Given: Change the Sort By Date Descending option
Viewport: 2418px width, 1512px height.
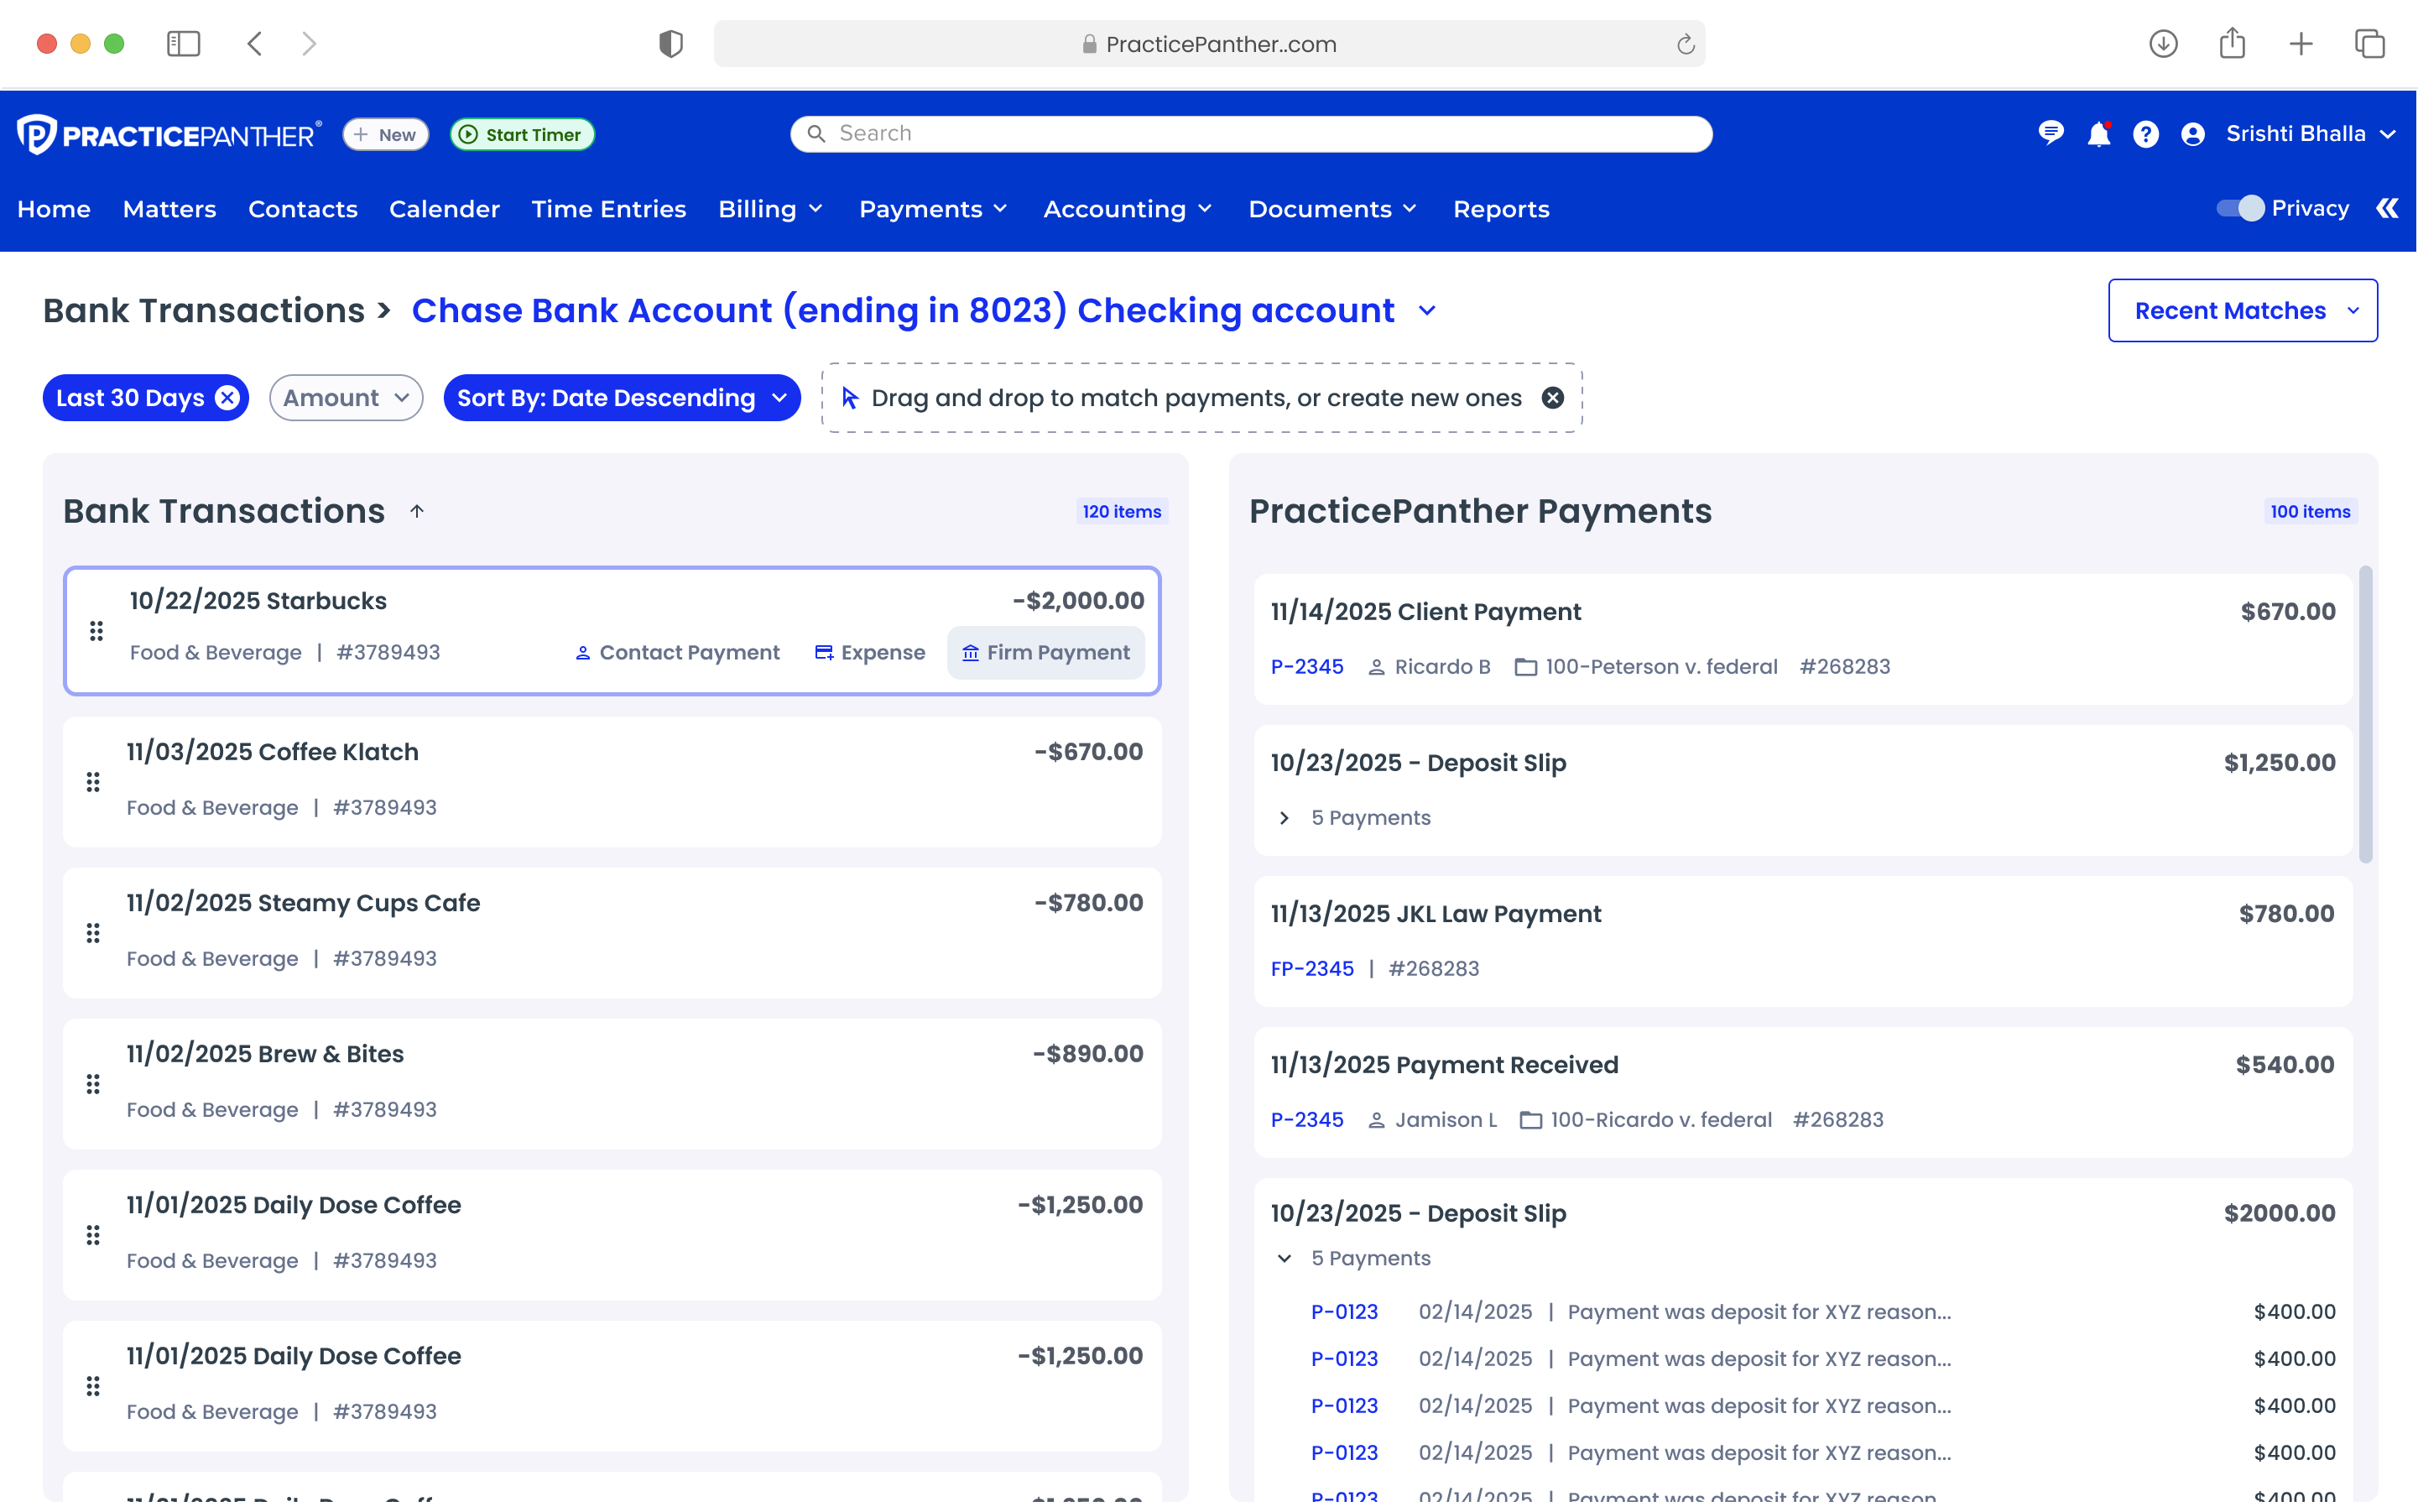Looking at the screenshot, I should pyautogui.click(x=620, y=397).
